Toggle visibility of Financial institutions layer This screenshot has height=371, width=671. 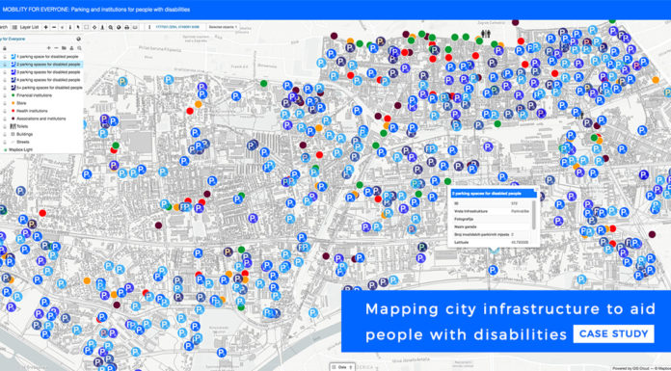pos(5,95)
